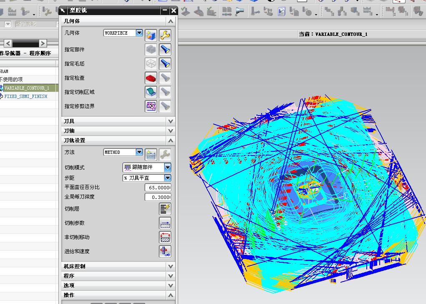426x304 pixels.
Task: Open the METHOD dropdown
Action: (139, 152)
